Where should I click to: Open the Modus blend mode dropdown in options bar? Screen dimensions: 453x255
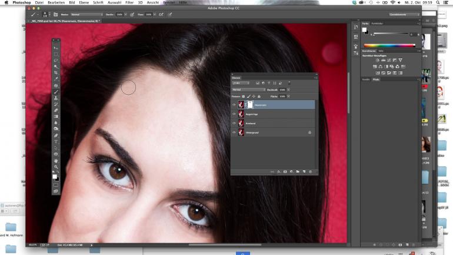click(x=86, y=15)
